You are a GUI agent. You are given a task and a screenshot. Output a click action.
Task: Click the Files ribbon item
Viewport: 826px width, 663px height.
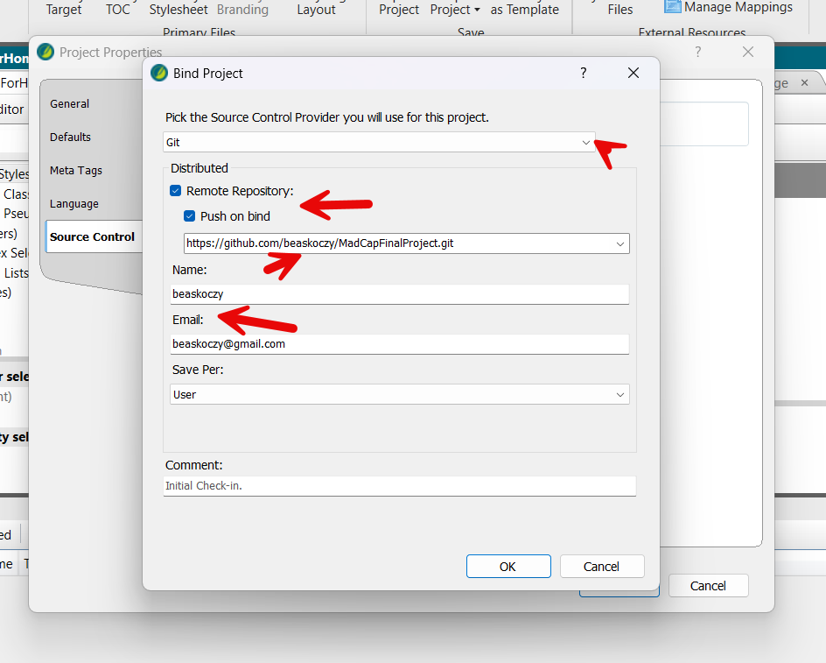click(x=620, y=10)
